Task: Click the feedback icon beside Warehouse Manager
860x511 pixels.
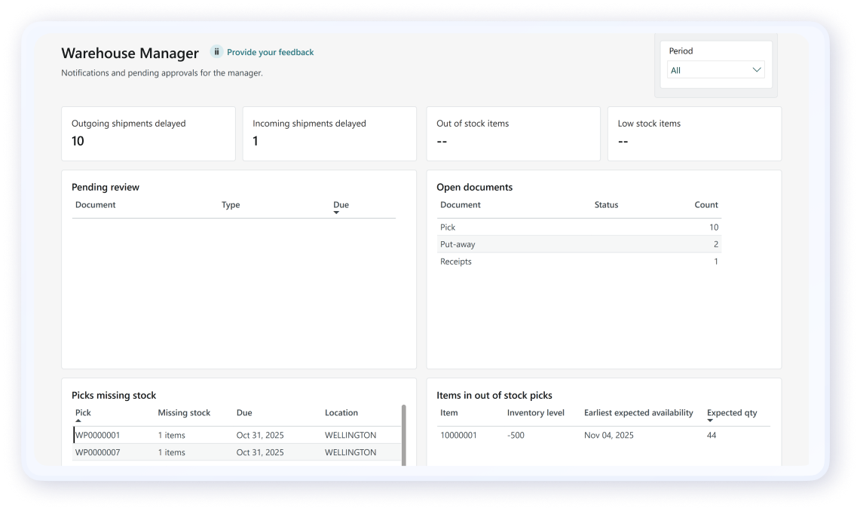Action: pos(216,52)
